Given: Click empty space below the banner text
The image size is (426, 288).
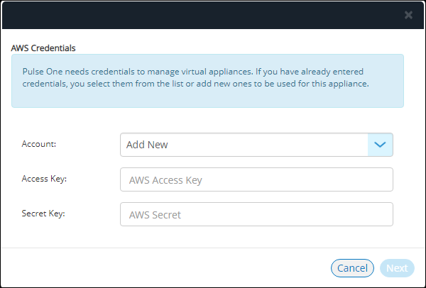Looking at the screenshot, I should click(x=207, y=98).
